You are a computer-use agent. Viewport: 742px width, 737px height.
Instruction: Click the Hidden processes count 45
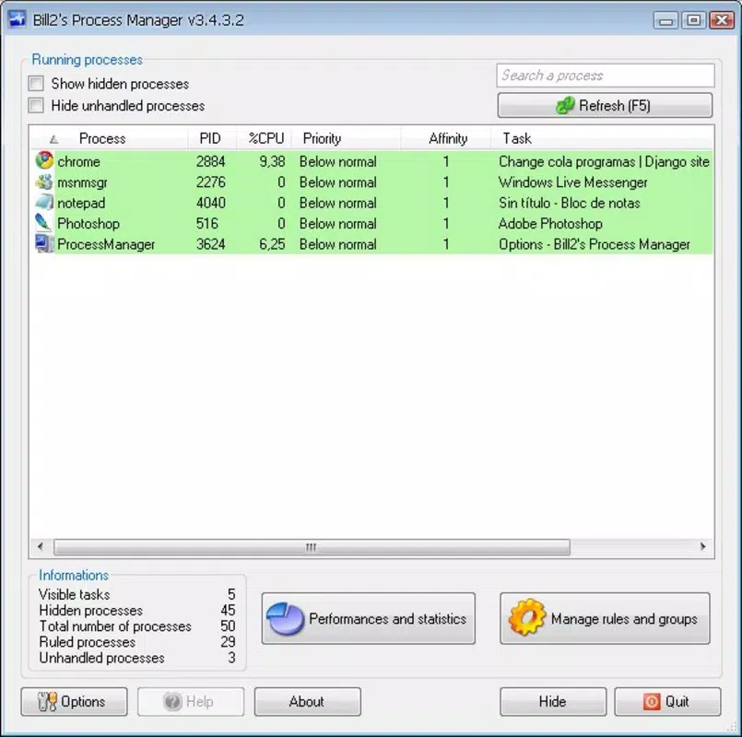pyautogui.click(x=228, y=610)
